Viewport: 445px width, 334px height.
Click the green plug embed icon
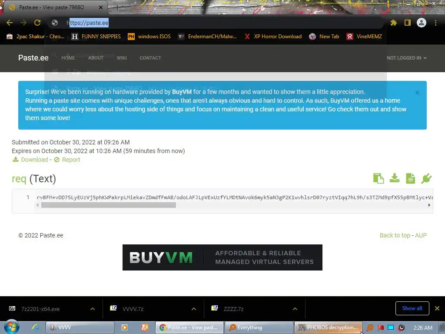(427, 178)
